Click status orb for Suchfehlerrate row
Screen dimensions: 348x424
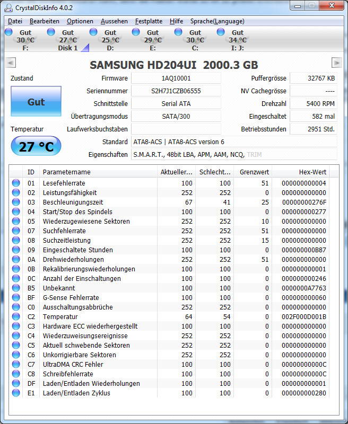16,231
